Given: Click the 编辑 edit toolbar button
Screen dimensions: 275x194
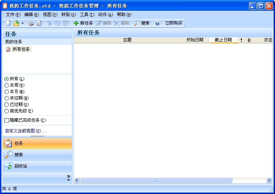Looking at the screenshot, I should click(104, 23).
